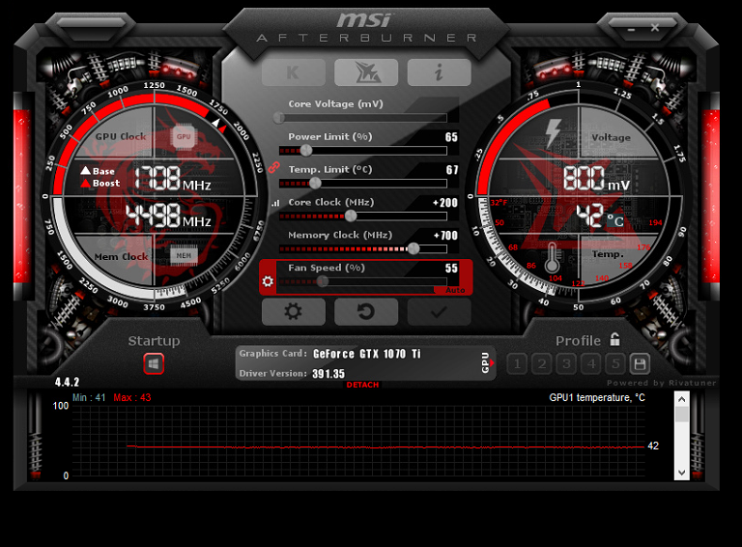Click the Memory Clock (MHz) label
This screenshot has height=547, width=742.
pyautogui.click(x=340, y=235)
